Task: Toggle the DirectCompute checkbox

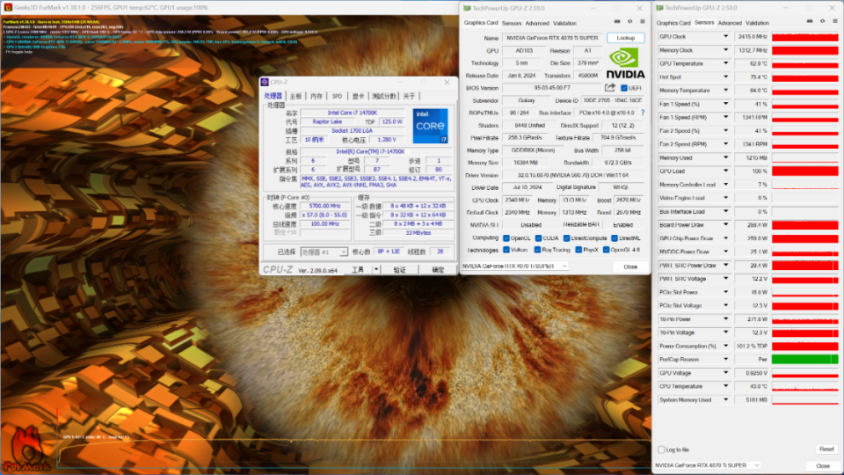Action: pyautogui.click(x=566, y=238)
